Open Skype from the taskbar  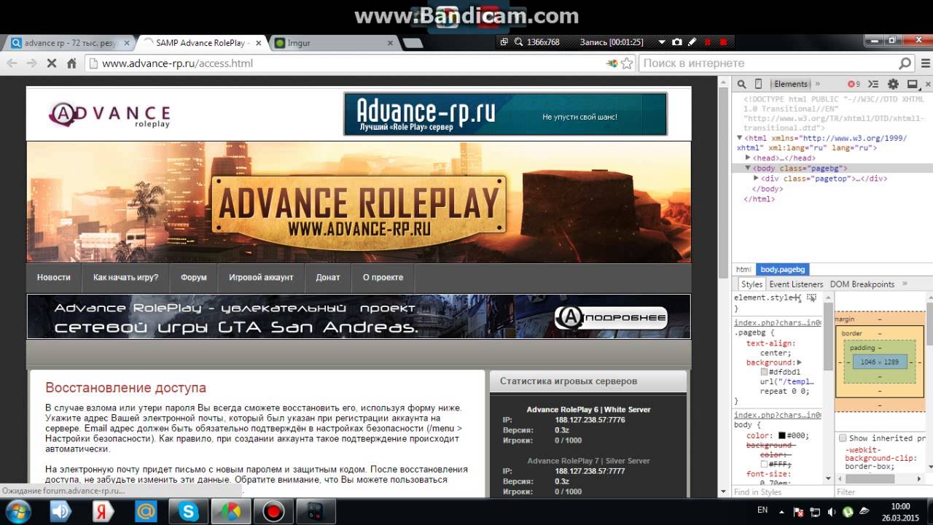coord(188,512)
